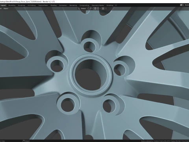Select the Shading workspace tab
This screenshot has height=142, width=189.
54,6
